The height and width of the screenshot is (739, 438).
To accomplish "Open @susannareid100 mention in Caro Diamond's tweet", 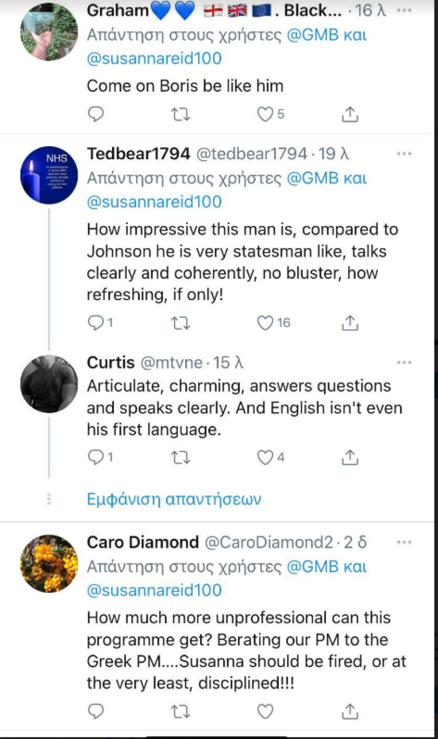I will click(x=154, y=590).
